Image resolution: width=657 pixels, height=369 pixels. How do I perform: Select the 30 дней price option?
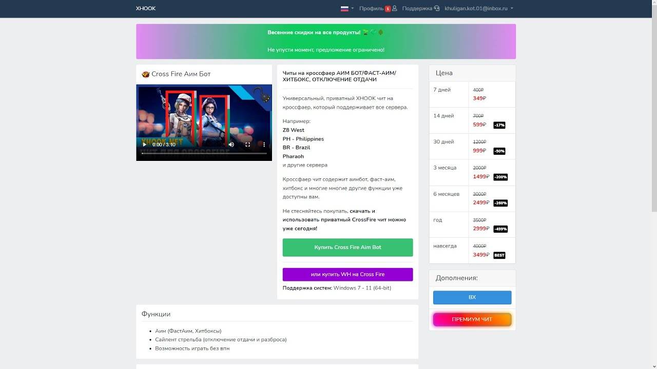[x=472, y=147]
